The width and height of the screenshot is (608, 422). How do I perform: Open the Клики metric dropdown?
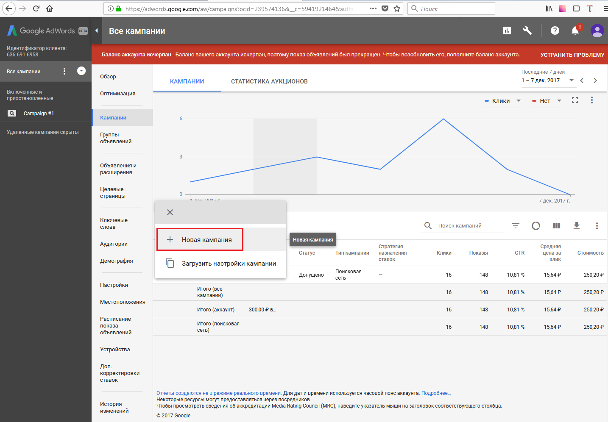(503, 101)
